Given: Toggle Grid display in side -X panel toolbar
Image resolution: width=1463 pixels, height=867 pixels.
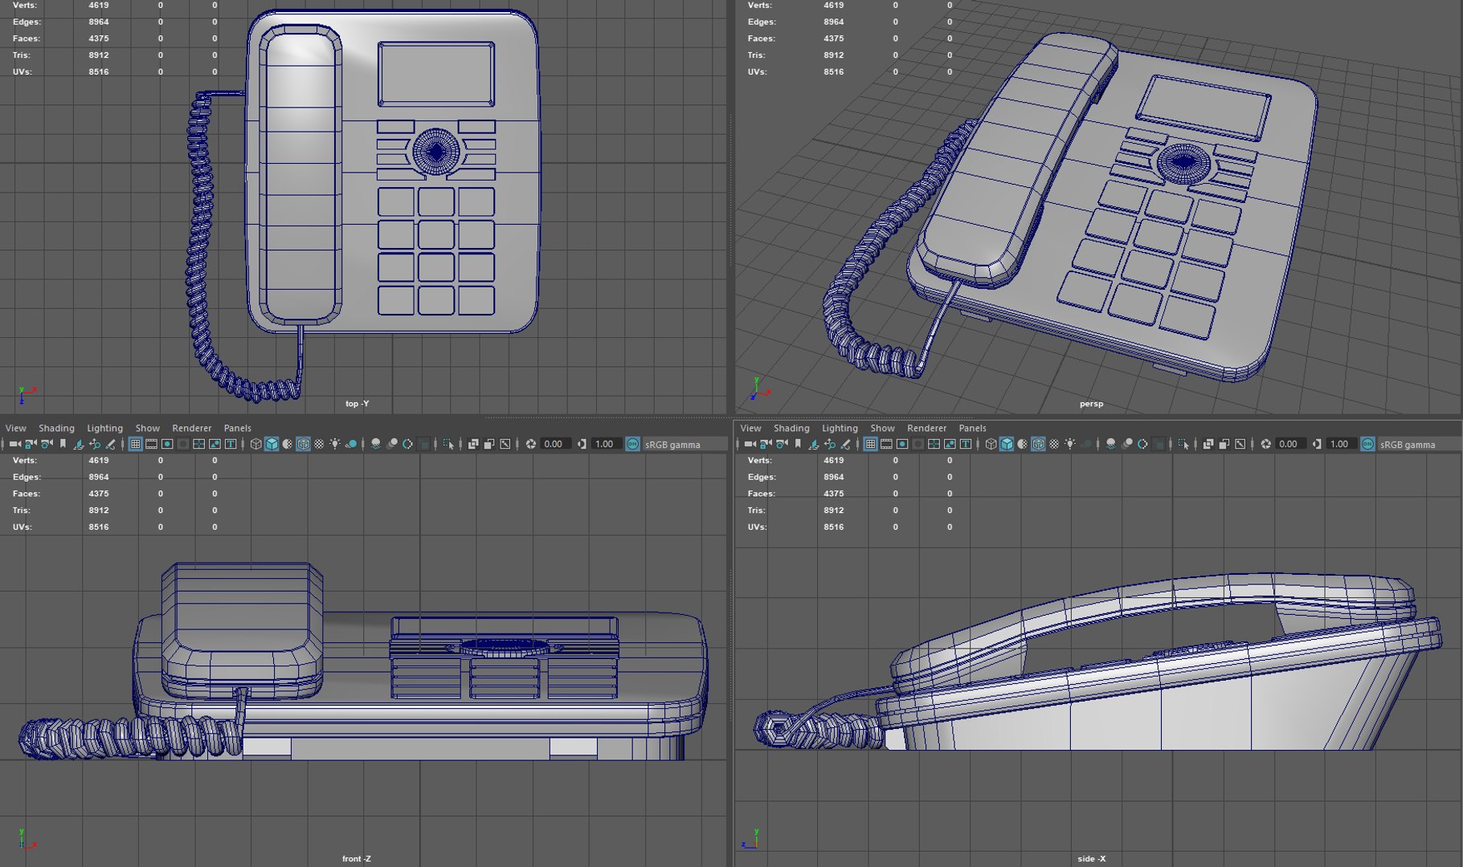Looking at the screenshot, I should pos(870,444).
